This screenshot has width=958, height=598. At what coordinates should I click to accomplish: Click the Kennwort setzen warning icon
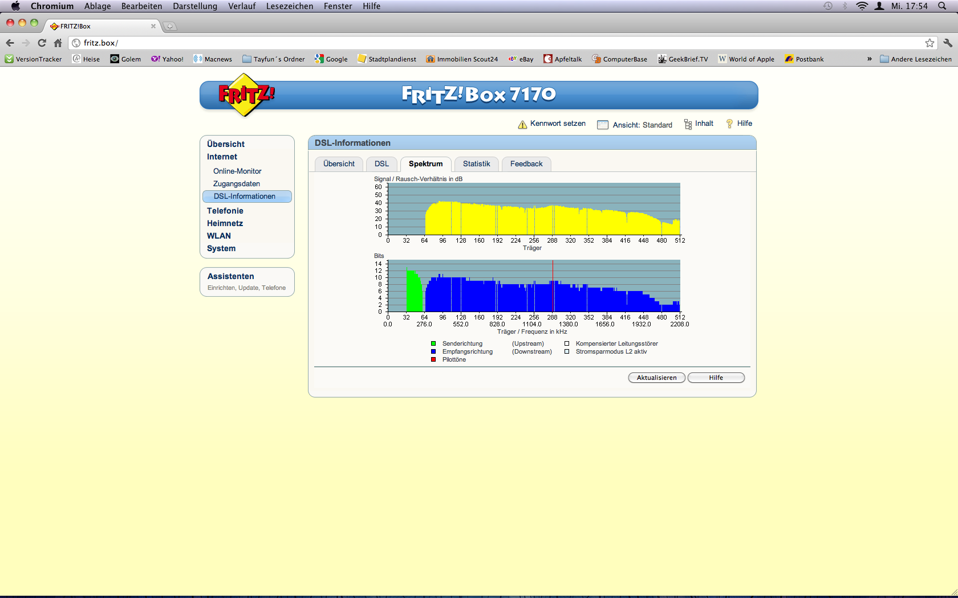(522, 125)
